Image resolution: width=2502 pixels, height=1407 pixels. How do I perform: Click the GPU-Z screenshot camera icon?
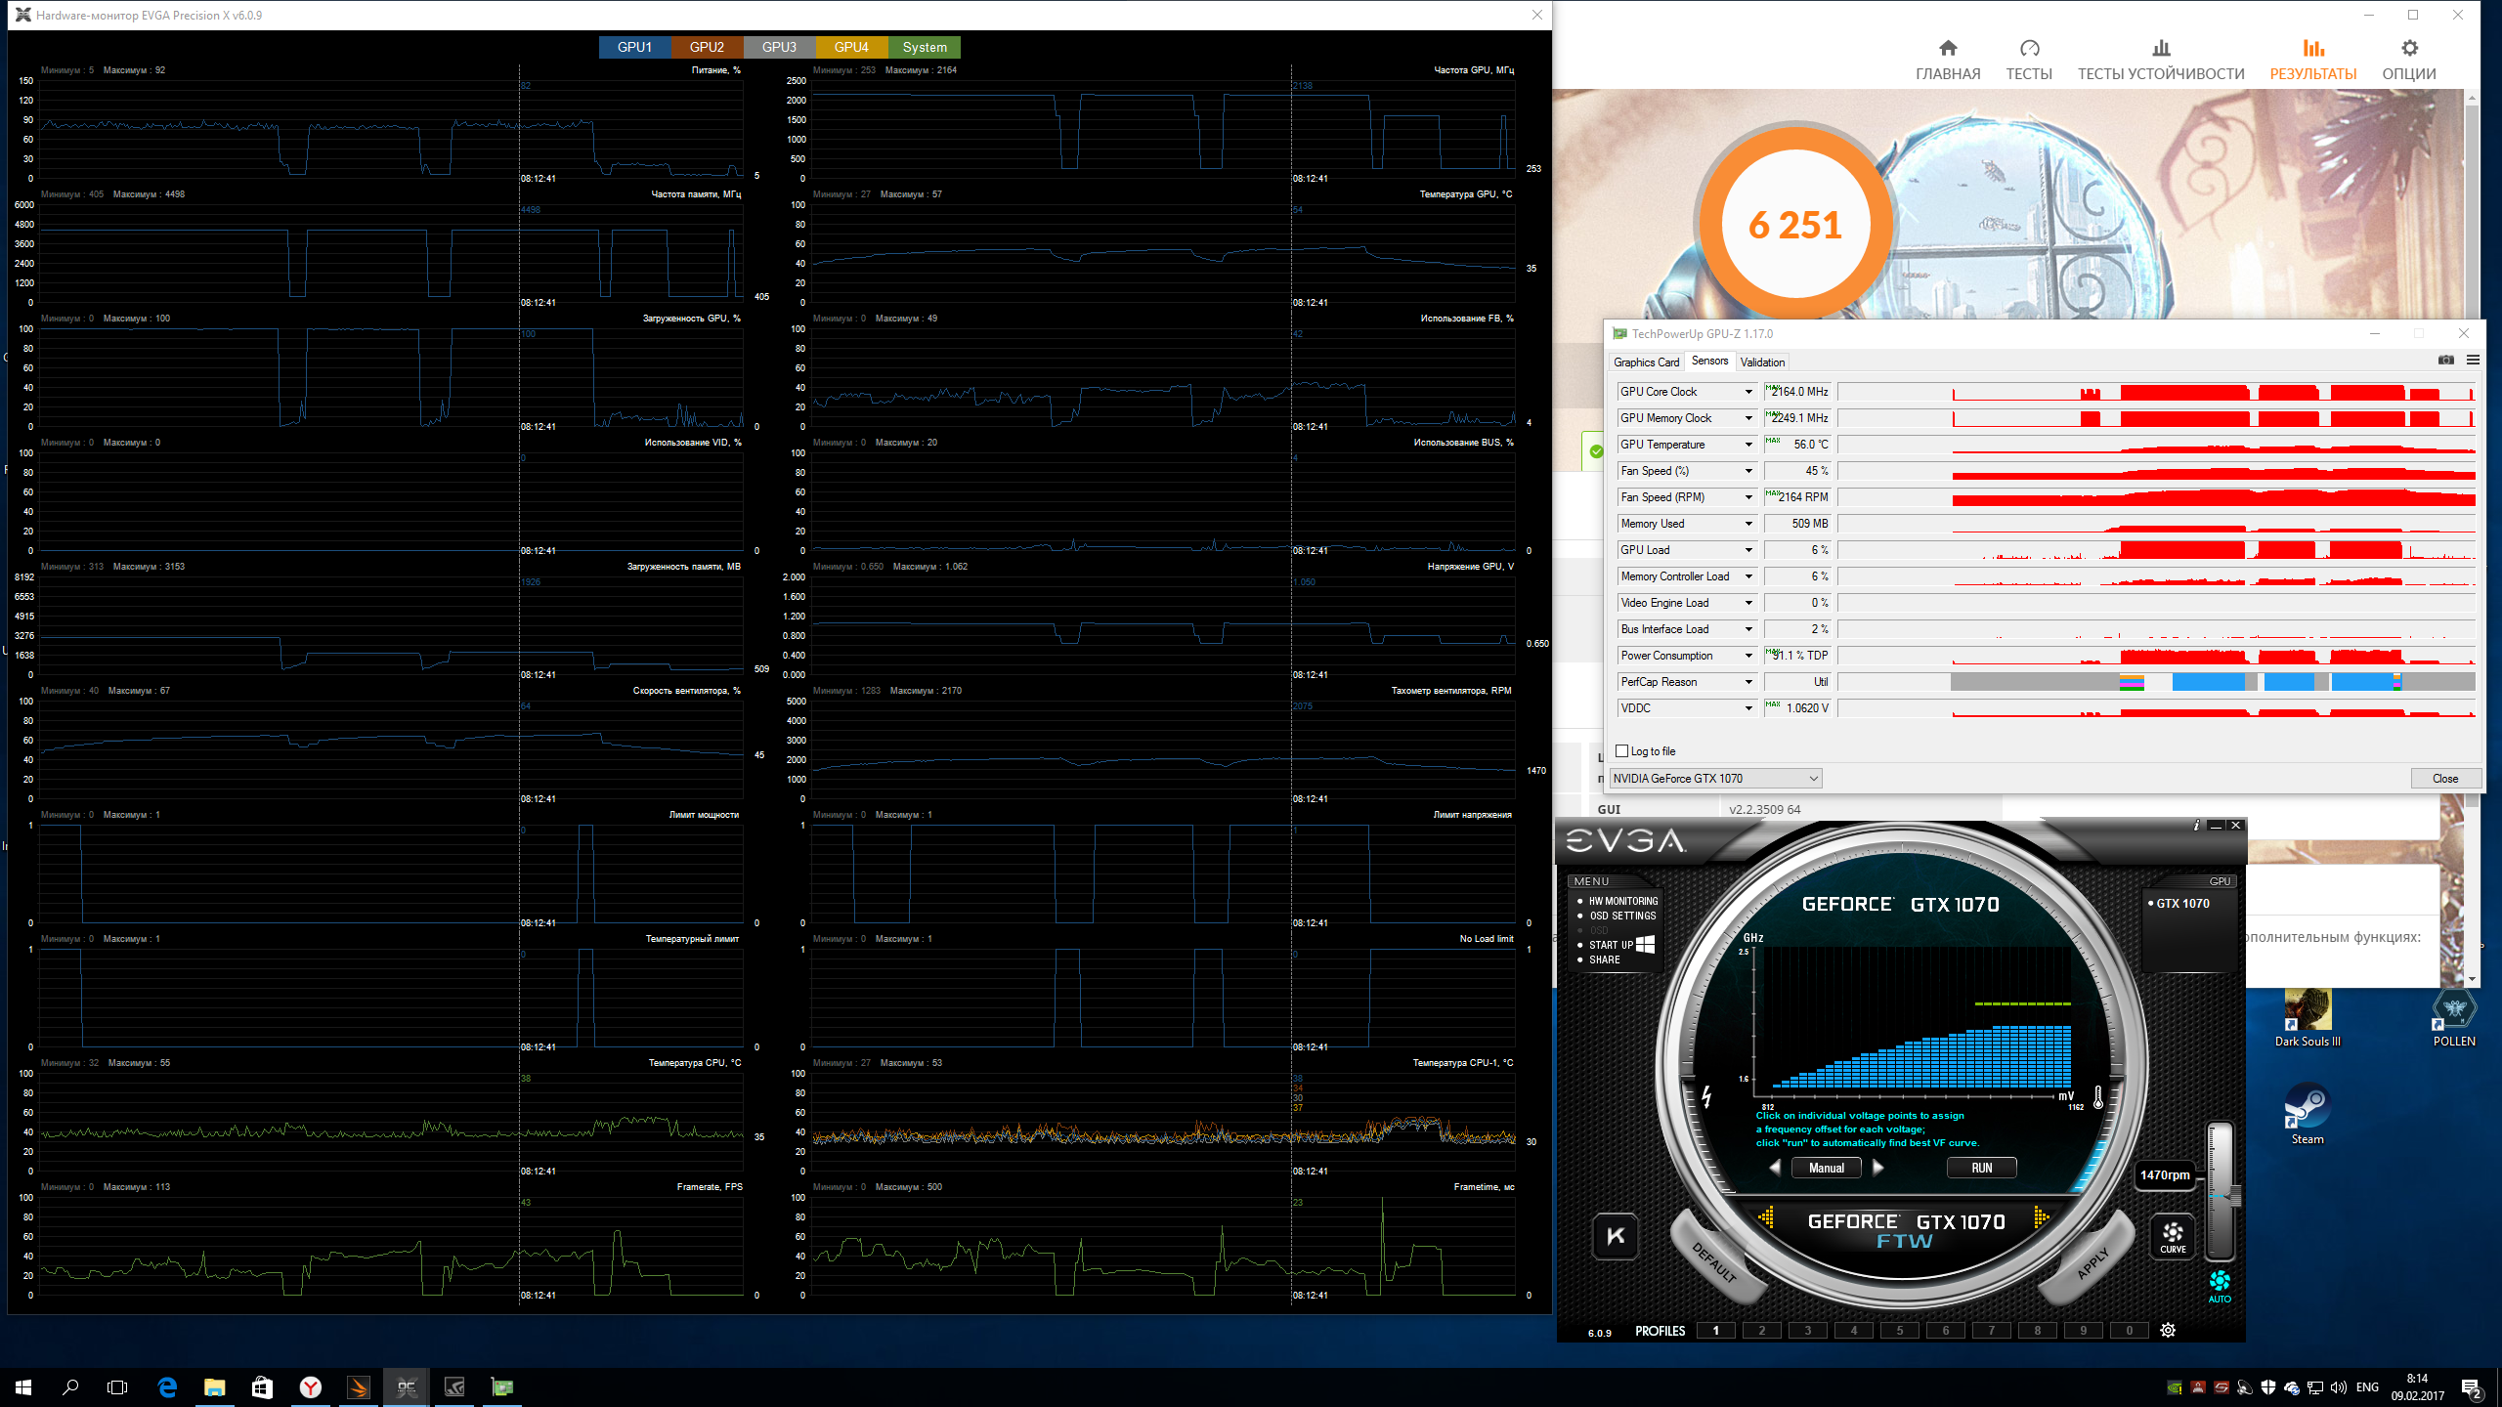(2445, 361)
